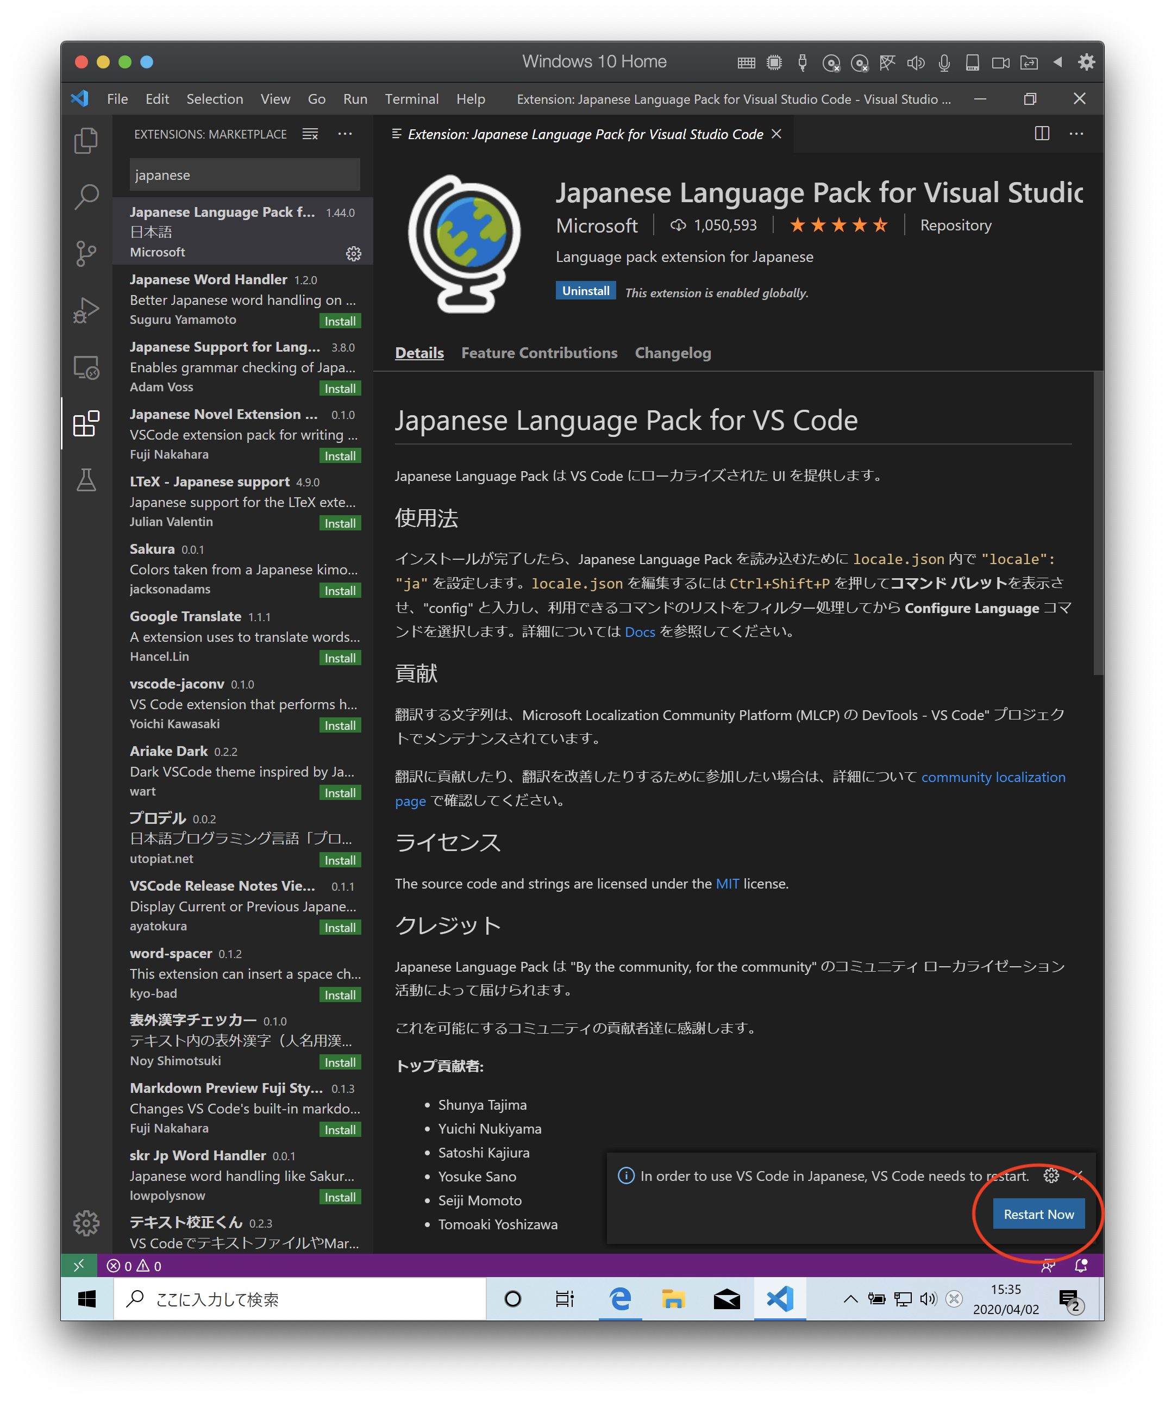
Task: Select LTeX - Japanese support list entry
Action: click(243, 502)
